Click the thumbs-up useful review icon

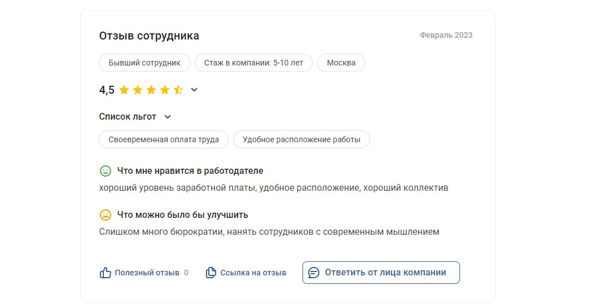105,273
